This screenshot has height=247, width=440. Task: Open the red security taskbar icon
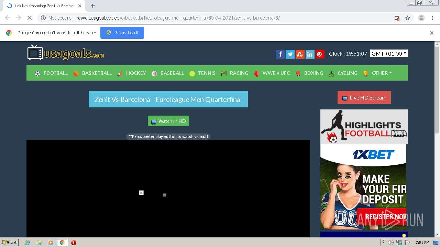74,243
